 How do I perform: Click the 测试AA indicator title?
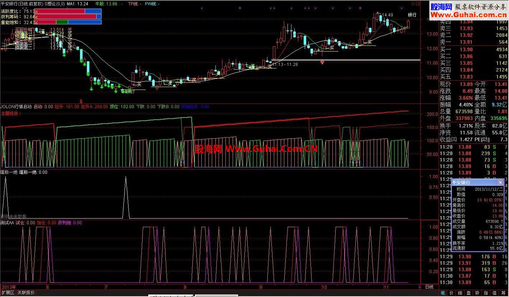click(7, 223)
